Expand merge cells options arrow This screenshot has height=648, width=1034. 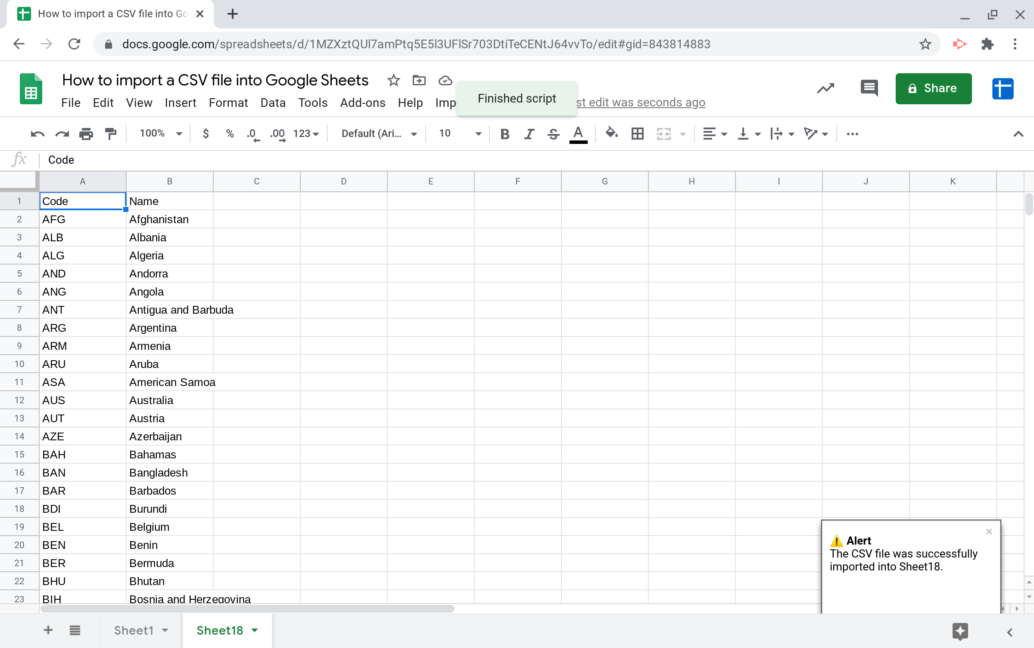pos(682,134)
